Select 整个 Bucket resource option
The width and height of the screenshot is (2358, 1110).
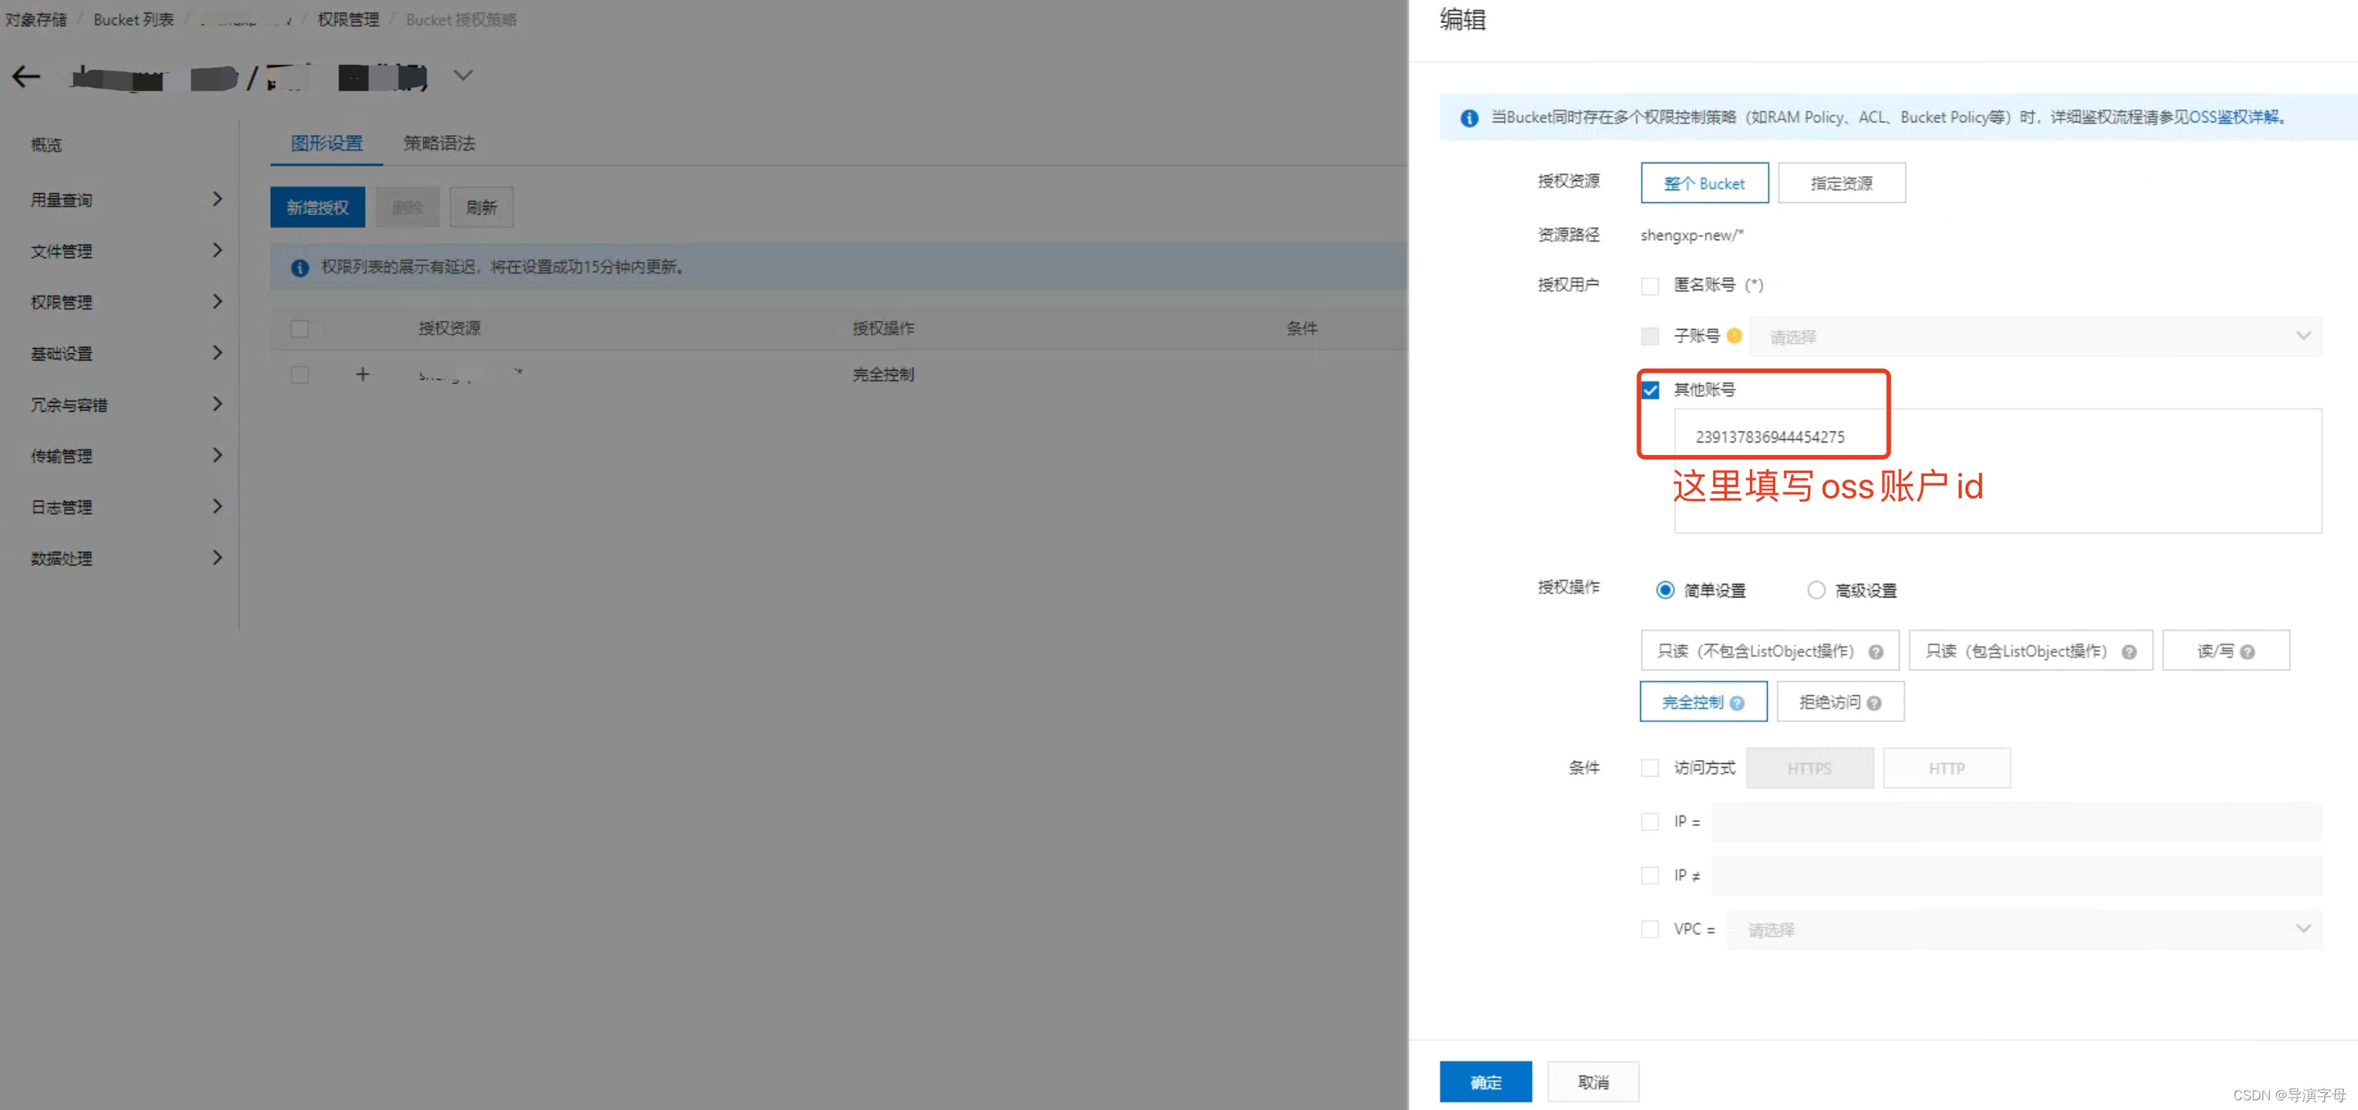pos(1704,184)
